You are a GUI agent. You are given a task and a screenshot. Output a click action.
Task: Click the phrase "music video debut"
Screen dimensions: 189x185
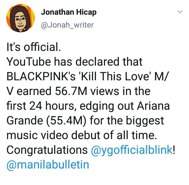pyautogui.click(x=54, y=135)
